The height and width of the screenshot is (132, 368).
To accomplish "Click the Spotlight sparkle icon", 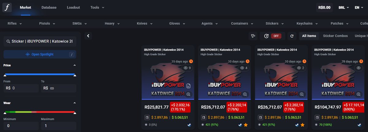I will (28, 54).
